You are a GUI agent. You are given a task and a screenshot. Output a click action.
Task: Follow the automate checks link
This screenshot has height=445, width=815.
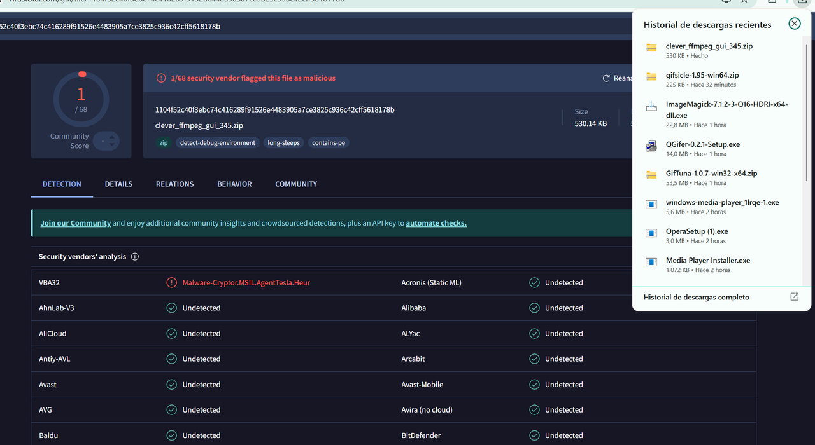(x=436, y=223)
